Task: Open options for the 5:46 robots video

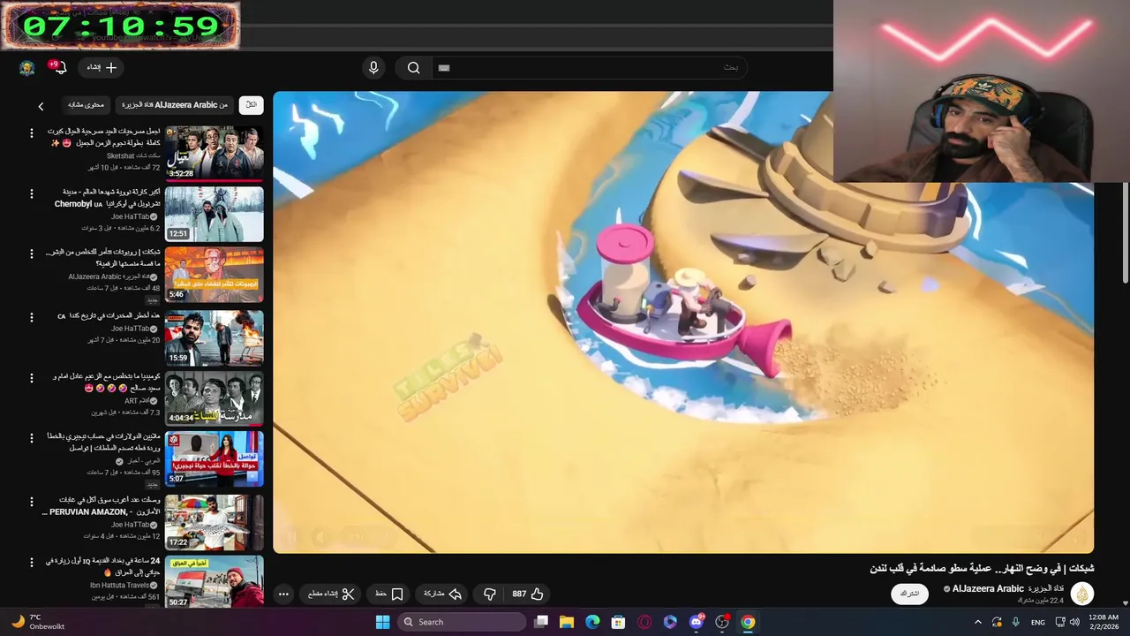Action: pos(32,255)
